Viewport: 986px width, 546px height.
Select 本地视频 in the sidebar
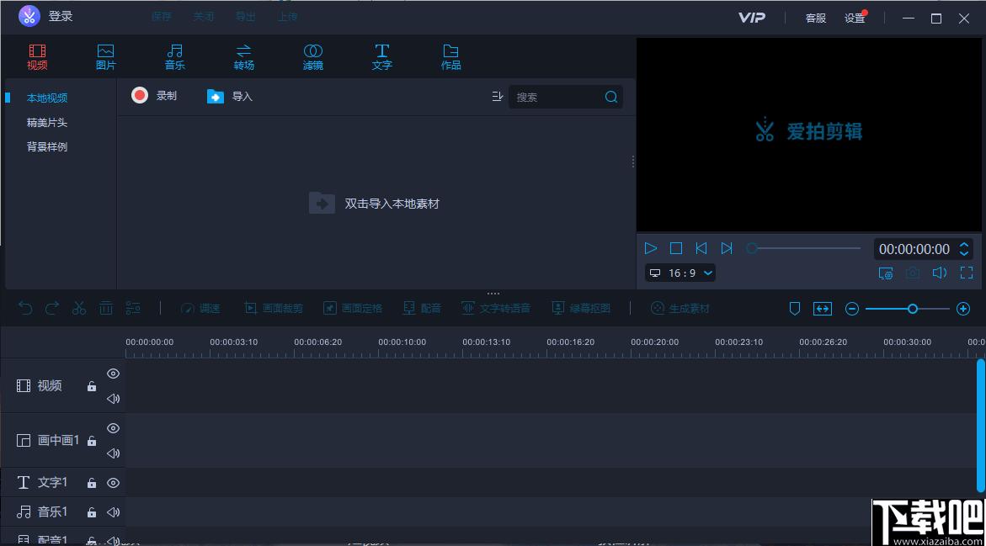pos(47,98)
